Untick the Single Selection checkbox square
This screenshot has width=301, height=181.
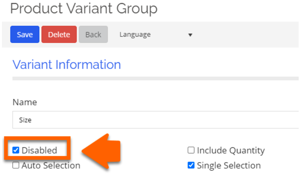191,165
